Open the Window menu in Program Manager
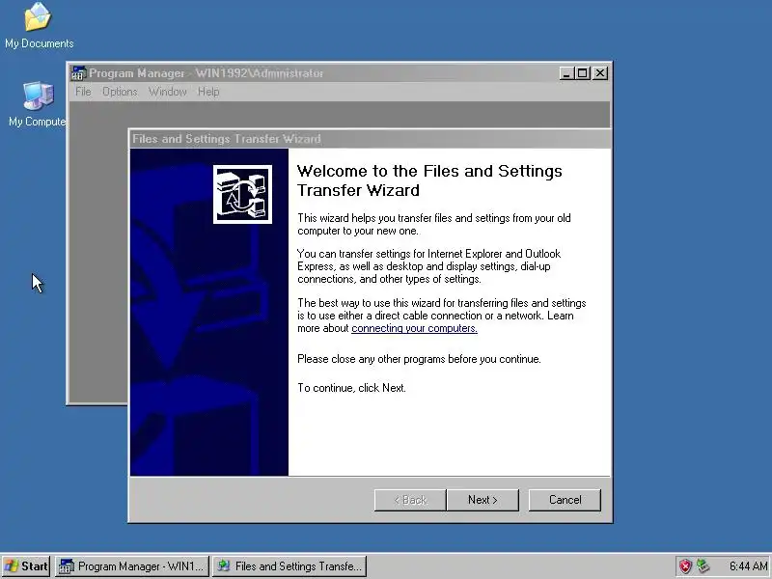The width and height of the screenshot is (772, 579). (x=167, y=92)
